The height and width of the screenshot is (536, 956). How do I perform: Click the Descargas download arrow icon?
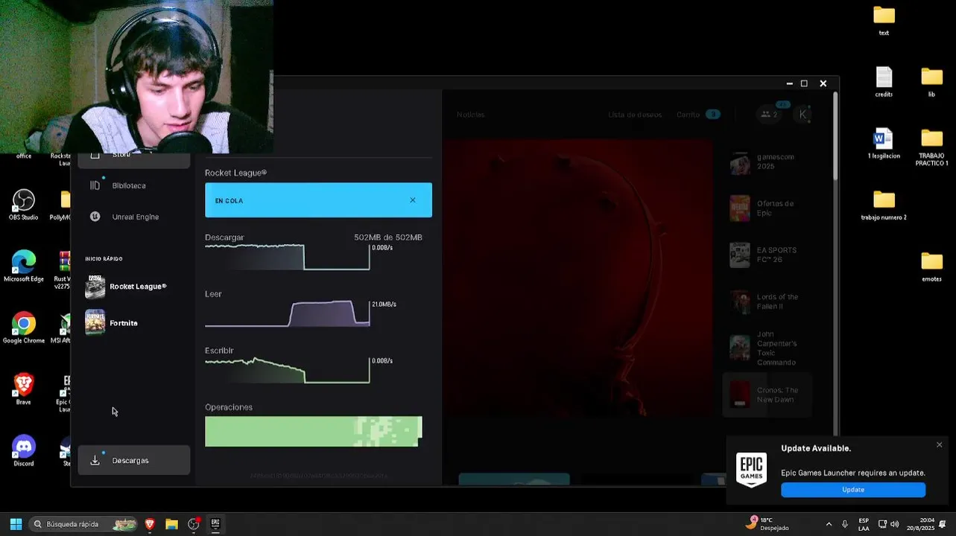[95, 461]
